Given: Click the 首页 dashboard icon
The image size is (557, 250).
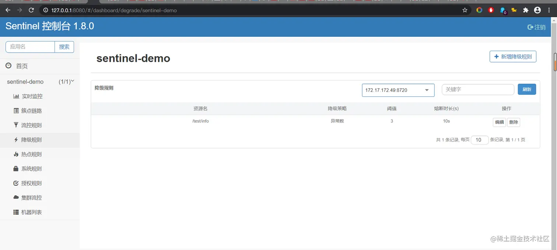Looking at the screenshot, I should pyautogui.click(x=8, y=65).
